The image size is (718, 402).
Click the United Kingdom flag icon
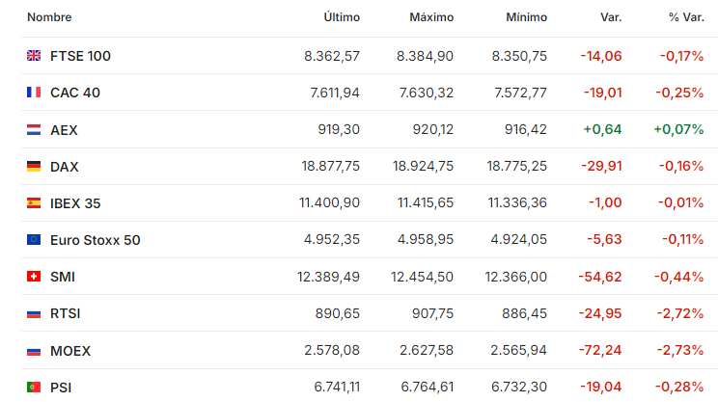tap(34, 56)
